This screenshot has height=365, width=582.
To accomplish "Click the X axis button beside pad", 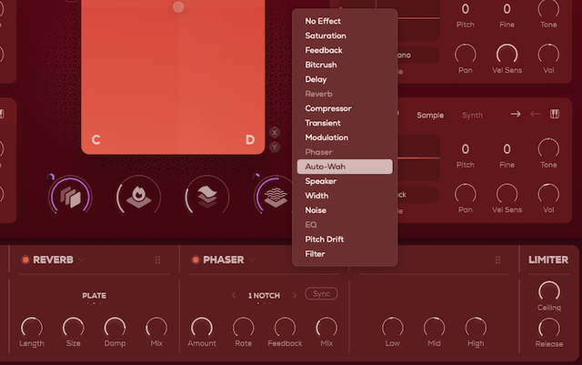I will (275, 132).
